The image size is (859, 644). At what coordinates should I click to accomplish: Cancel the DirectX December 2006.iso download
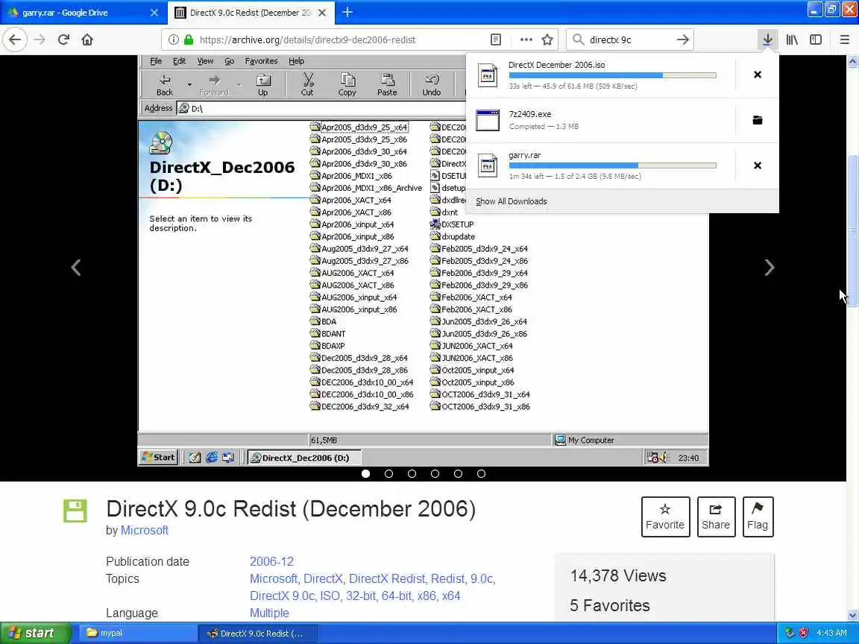click(x=757, y=75)
